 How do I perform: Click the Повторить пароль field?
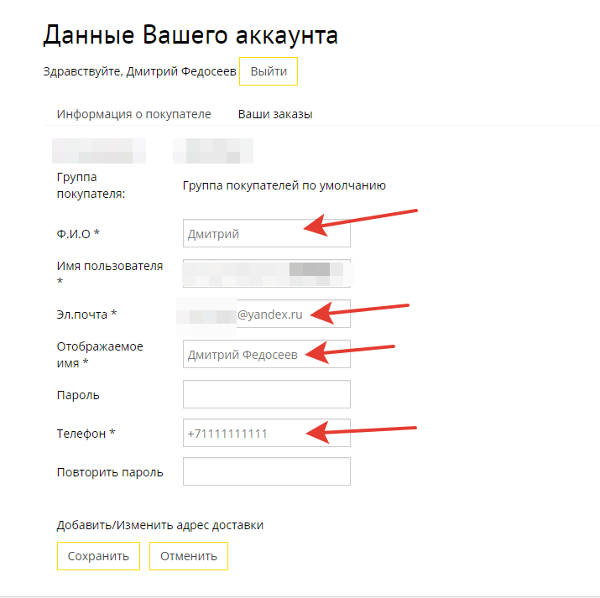267,471
